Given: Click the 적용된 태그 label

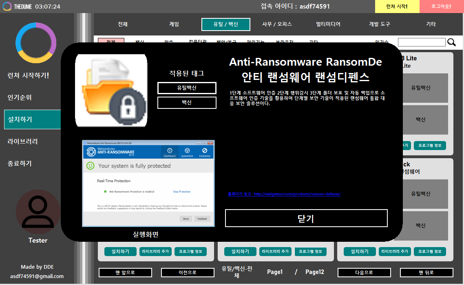Looking at the screenshot, I should (187, 73).
